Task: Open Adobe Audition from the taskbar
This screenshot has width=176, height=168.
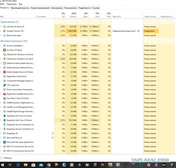Action: [141, 165]
